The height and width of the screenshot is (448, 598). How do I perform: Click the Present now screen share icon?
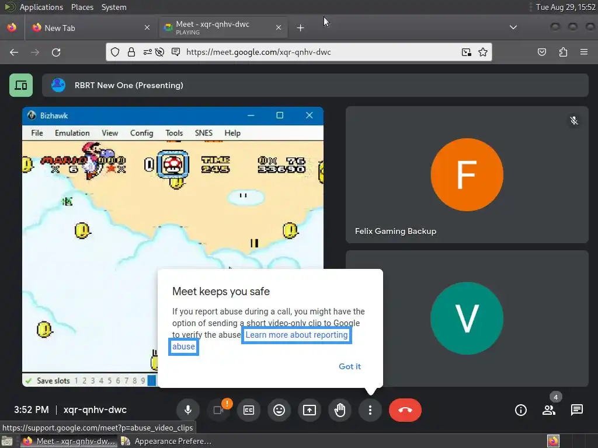pos(310,410)
